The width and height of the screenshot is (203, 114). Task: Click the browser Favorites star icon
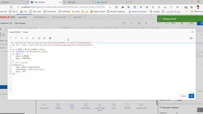point(186,7)
